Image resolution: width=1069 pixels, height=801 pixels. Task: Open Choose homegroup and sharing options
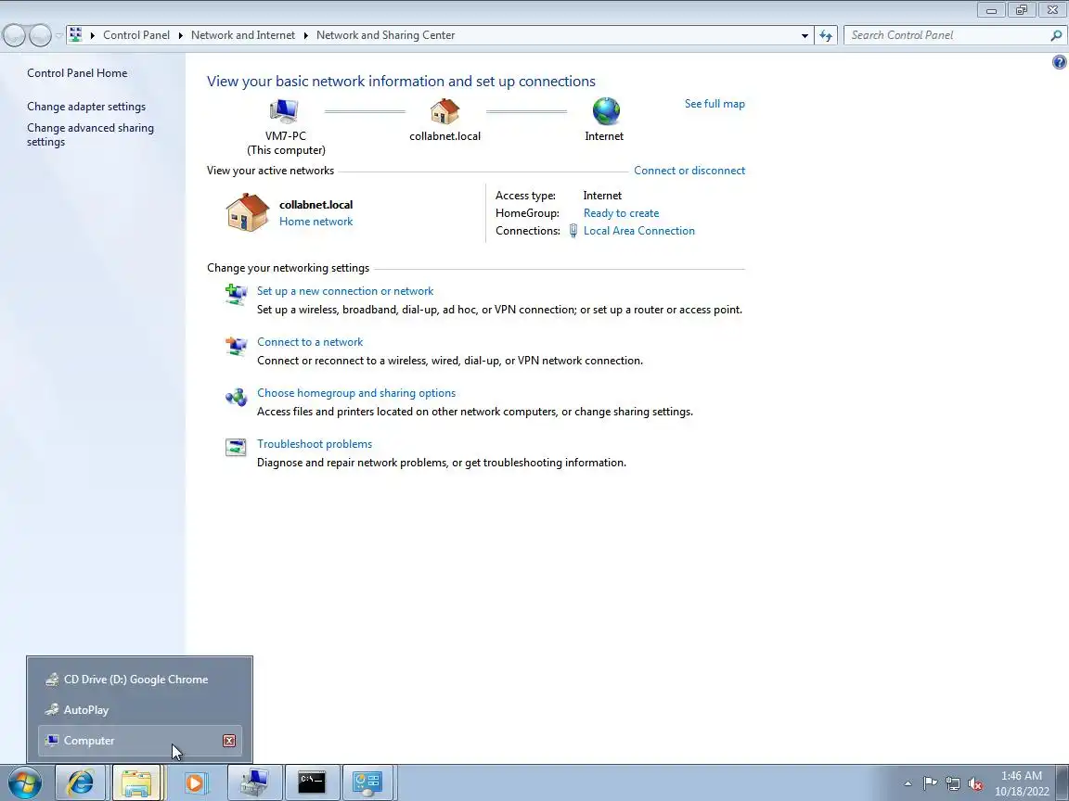coord(356,393)
